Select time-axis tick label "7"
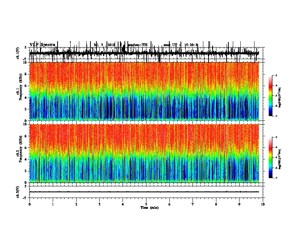The width and height of the screenshot is (296, 229). 193,204
